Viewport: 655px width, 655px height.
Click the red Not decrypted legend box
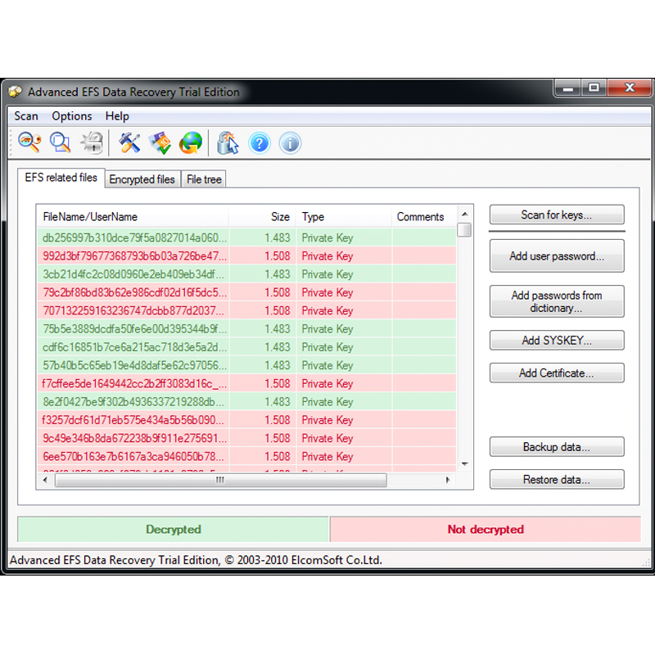pos(485,529)
